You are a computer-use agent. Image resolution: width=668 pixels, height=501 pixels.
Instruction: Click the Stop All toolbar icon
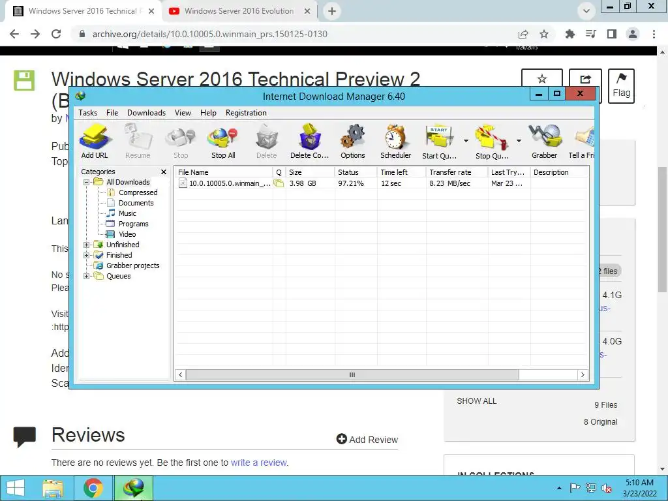tap(223, 142)
